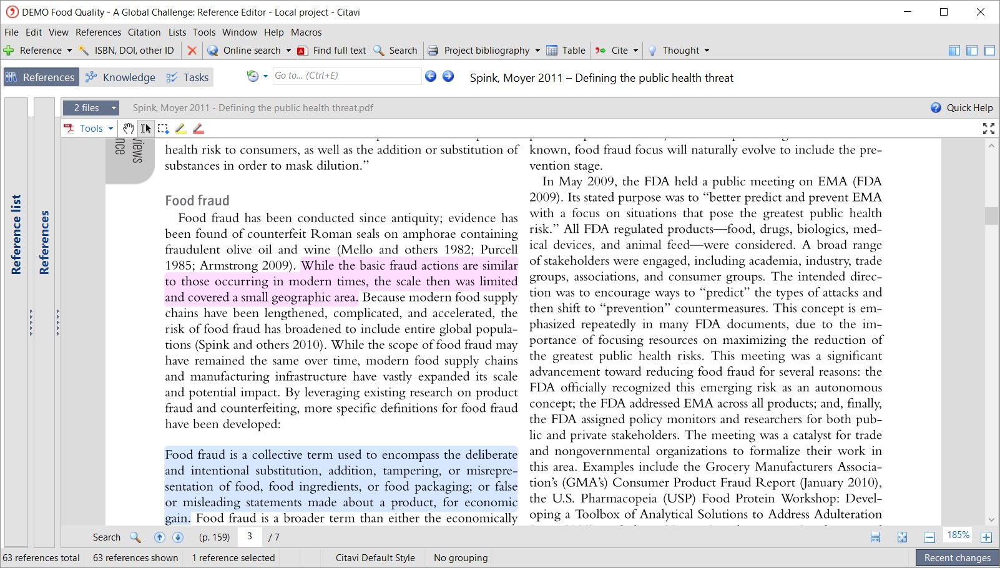This screenshot has height=568, width=1000.
Task: Click the page number field showing 3
Action: point(250,536)
